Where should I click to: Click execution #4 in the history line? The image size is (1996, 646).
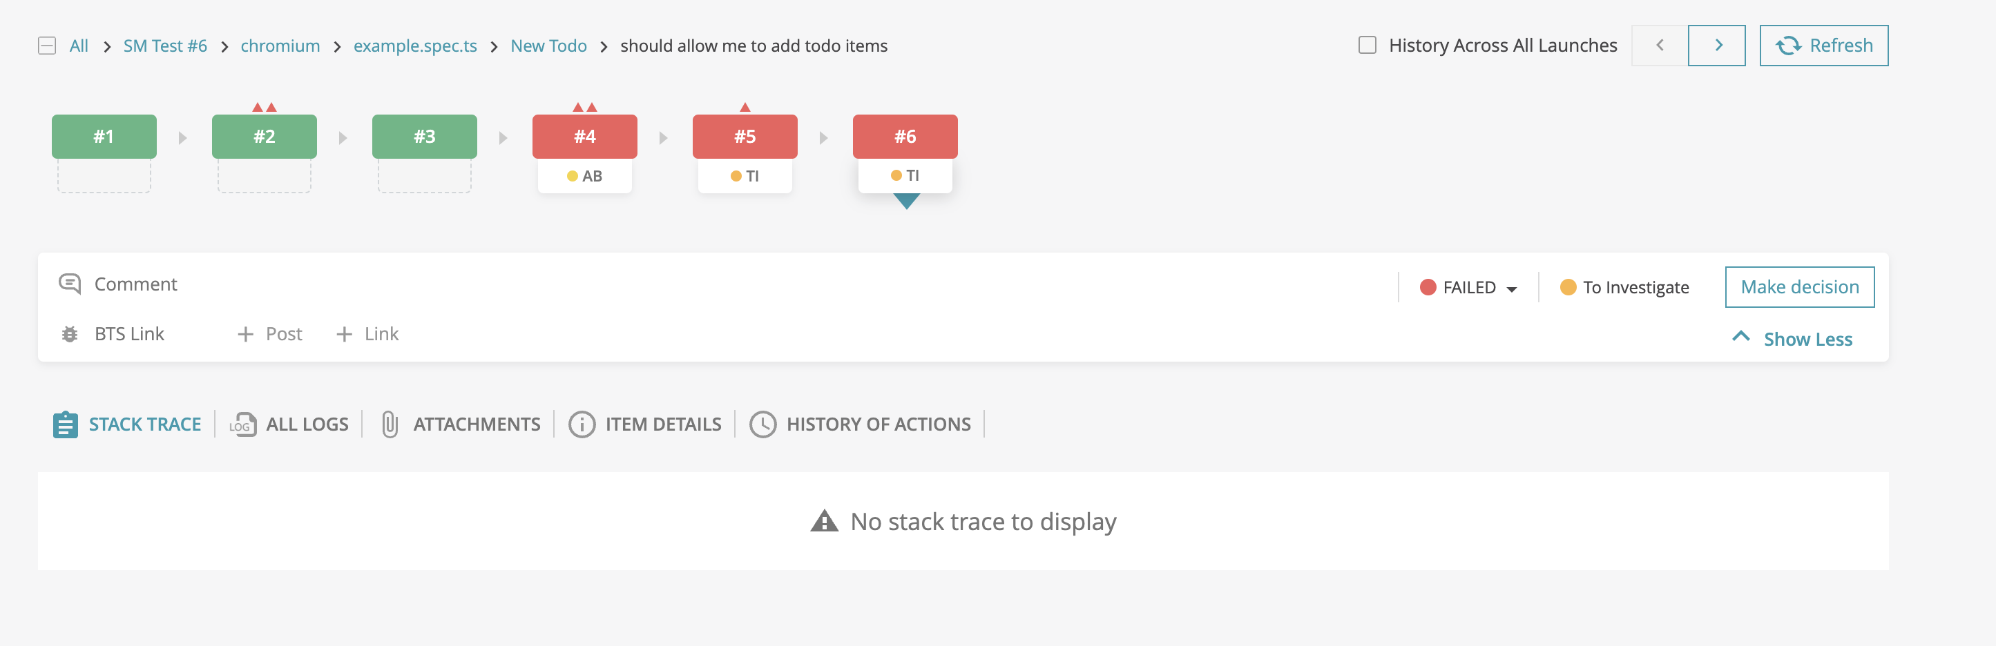(584, 137)
